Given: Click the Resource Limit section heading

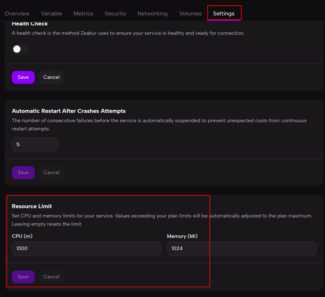Looking at the screenshot, I should click(32, 206).
